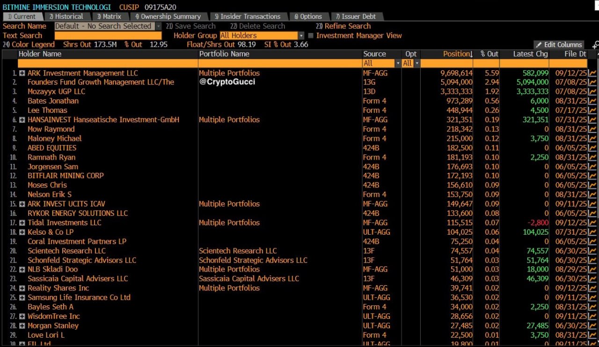Open chart icon for Jorgensen Sam row

(x=592, y=167)
